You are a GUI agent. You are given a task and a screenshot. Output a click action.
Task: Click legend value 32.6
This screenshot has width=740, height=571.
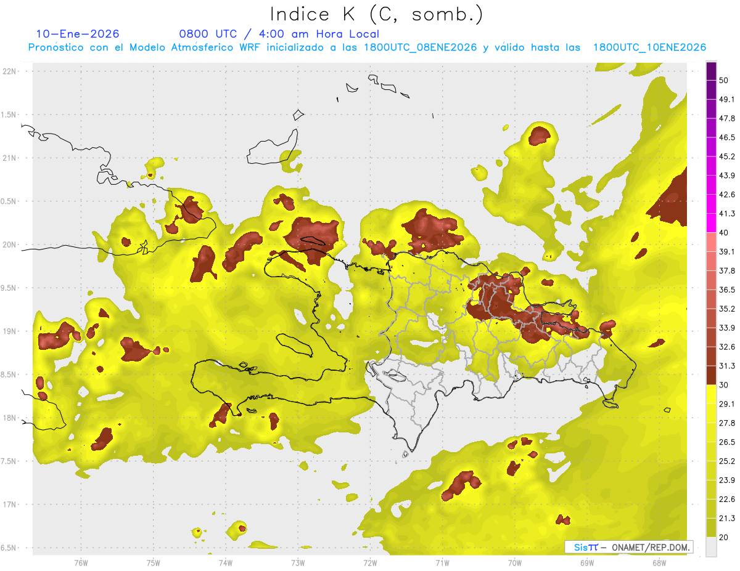tap(727, 347)
